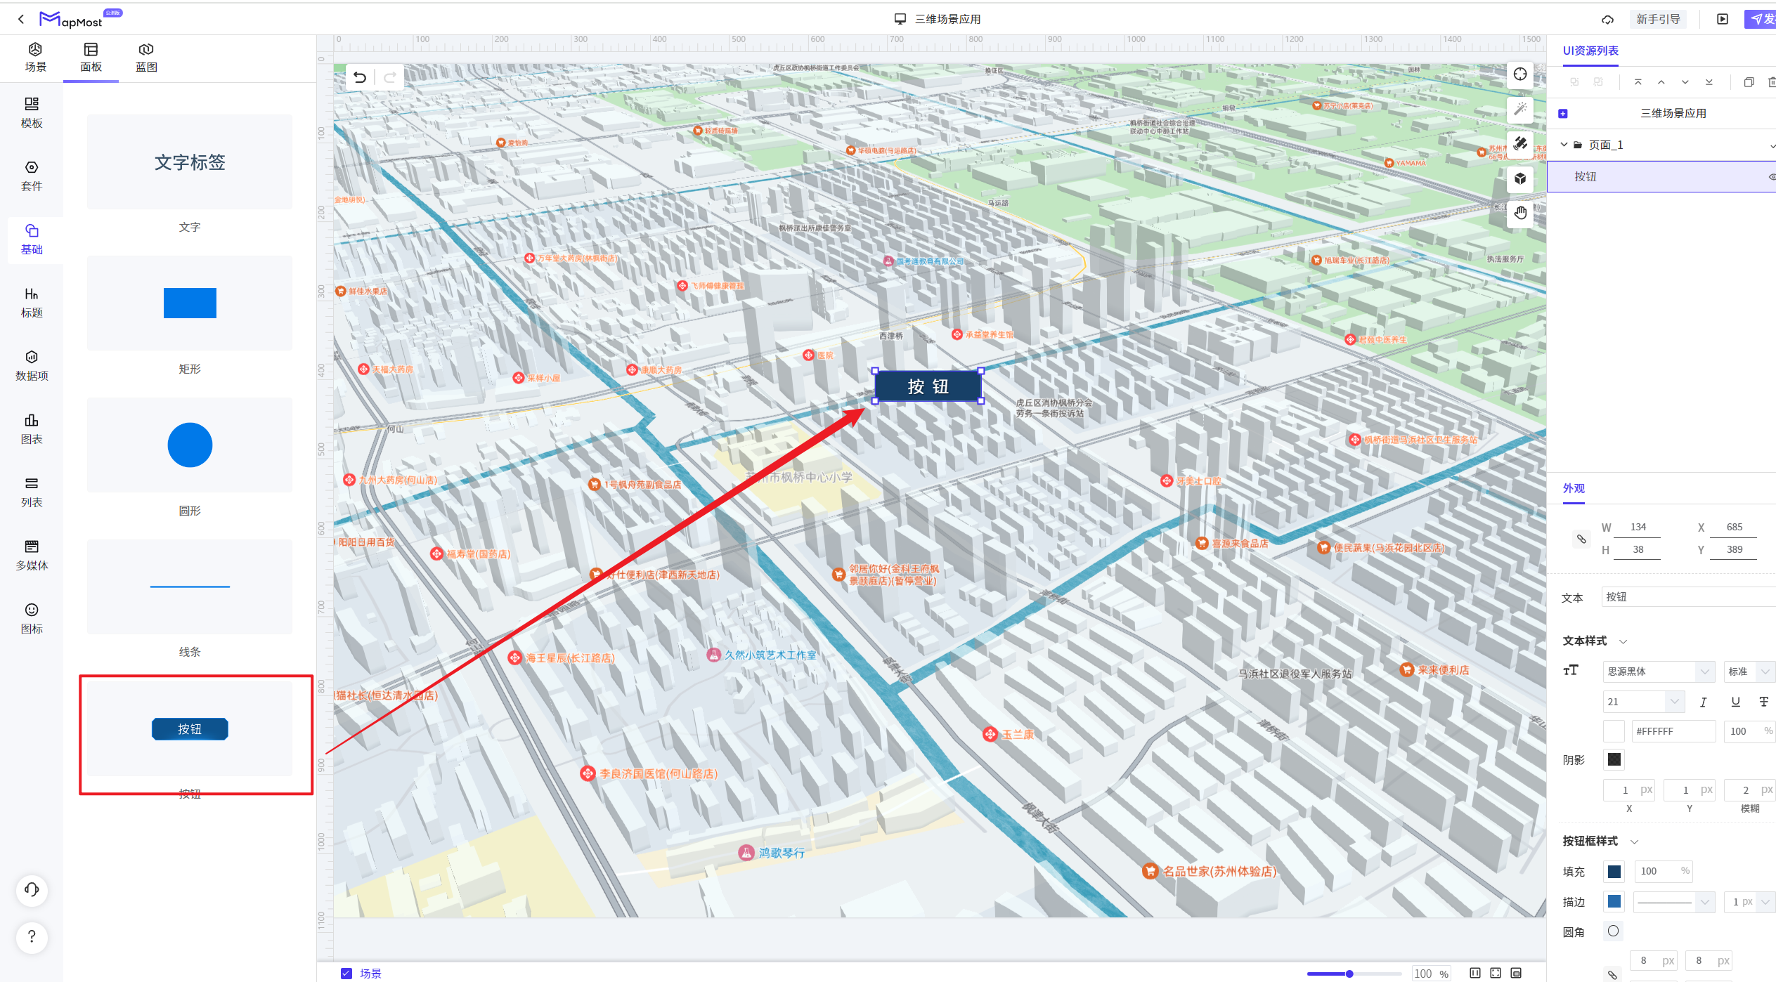Viewport: 1776px width, 982px height.
Task: Add the 文字标签 text component
Action: [190, 162]
